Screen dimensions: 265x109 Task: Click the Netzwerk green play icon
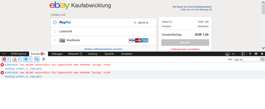click(x=81, y=54)
